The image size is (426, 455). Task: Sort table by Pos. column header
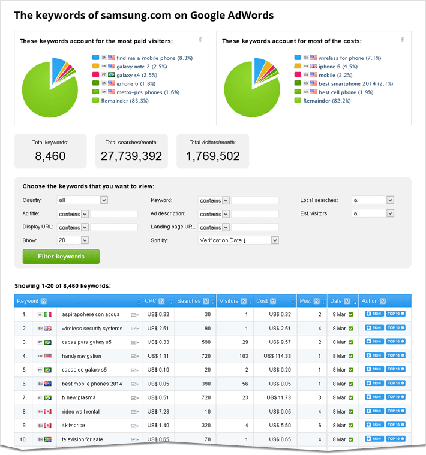(x=305, y=301)
